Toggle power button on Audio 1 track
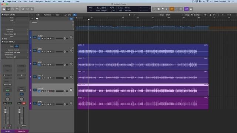The image size is (237, 133). click(39, 38)
